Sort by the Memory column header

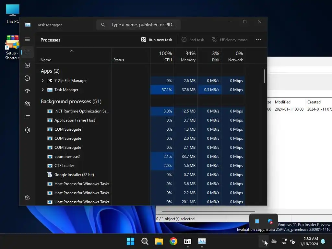point(188,56)
